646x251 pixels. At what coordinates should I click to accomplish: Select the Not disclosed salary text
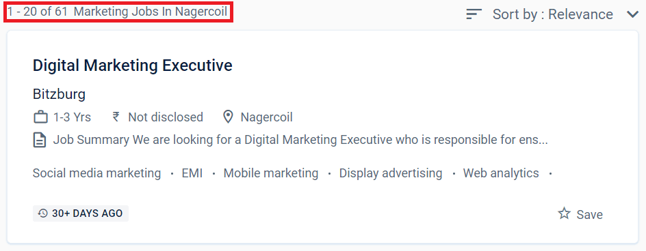tap(166, 117)
